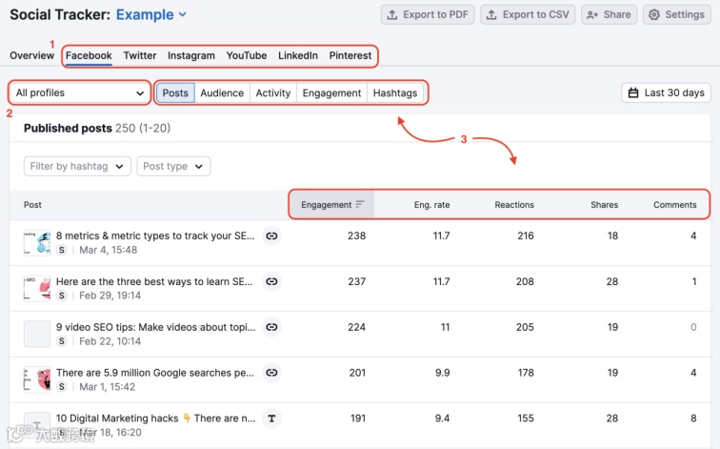Open the post '8 metrics & metric types to track'

pyautogui.click(x=155, y=235)
